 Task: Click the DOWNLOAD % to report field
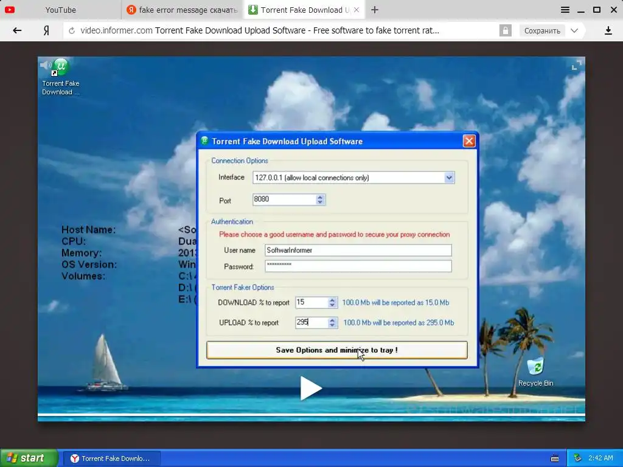coord(311,303)
